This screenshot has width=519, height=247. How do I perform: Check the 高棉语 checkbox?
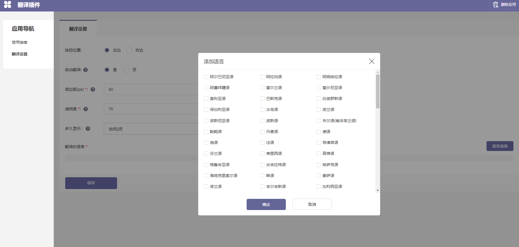tap(319, 153)
